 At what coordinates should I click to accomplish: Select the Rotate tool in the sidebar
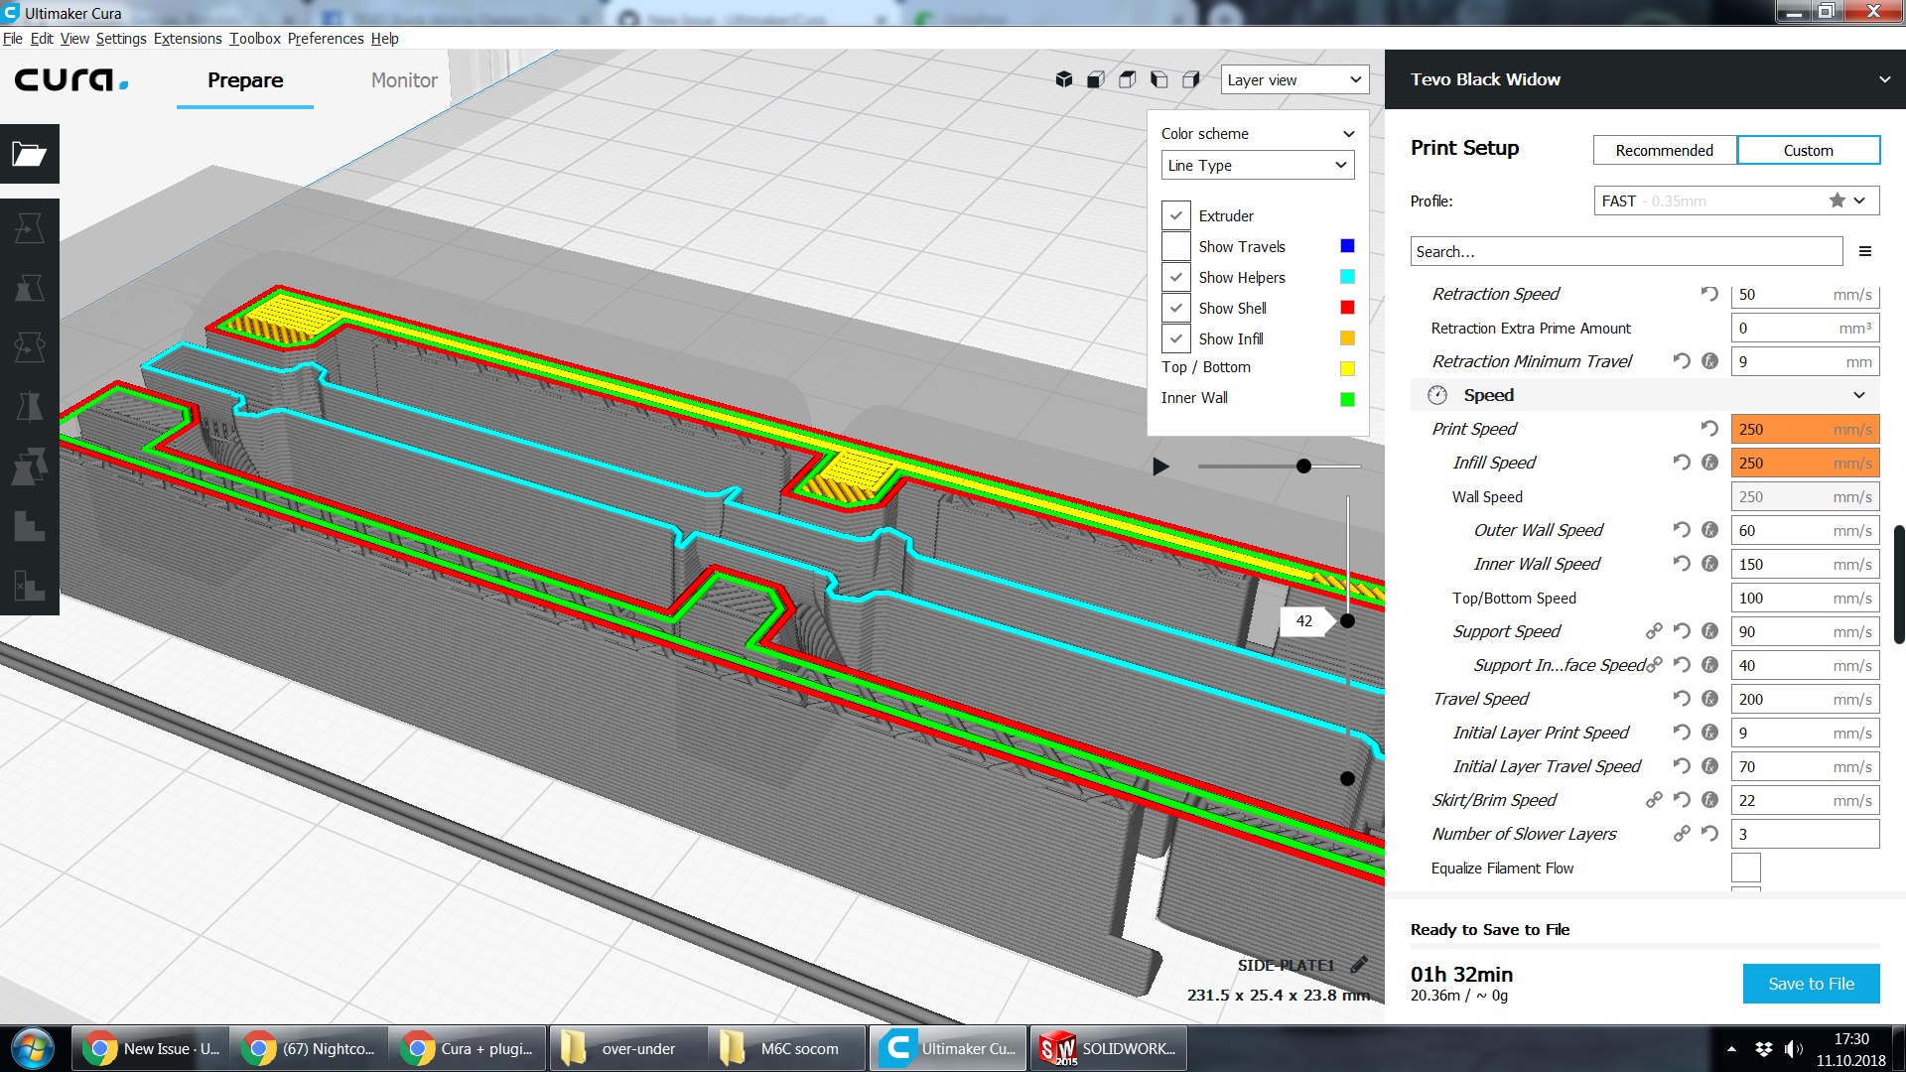[x=30, y=347]
